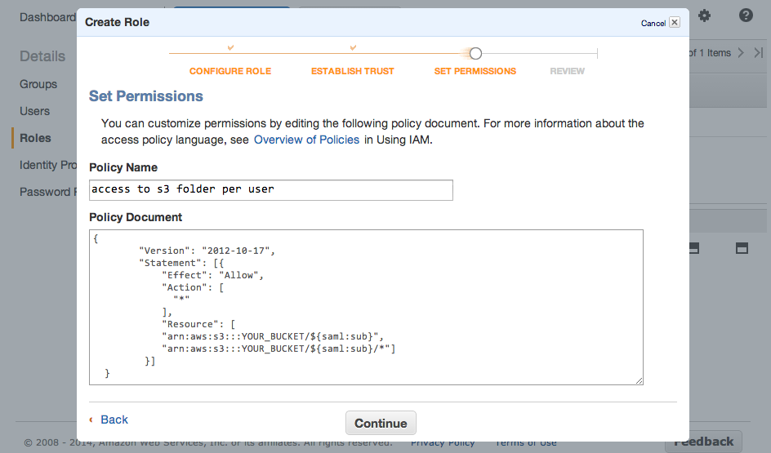Open Overview of Policies link

[306, 140]
